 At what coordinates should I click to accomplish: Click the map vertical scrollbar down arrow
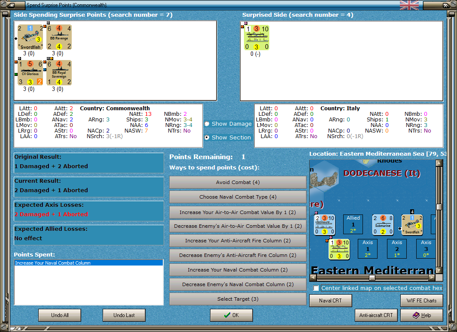tap(439, 270)
